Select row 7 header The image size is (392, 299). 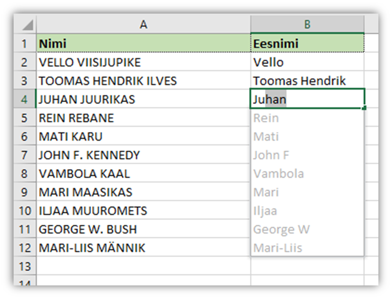(25, 155)
